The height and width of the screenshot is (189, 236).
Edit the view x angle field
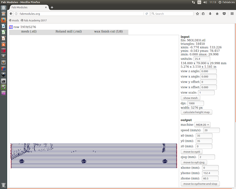[x=208, y=76]
